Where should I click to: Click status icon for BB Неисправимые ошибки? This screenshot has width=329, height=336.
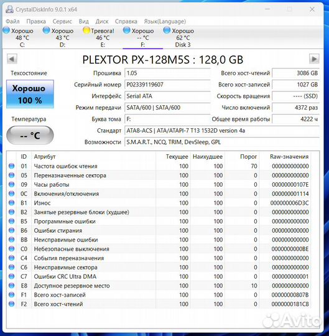(x=12, y=240)
